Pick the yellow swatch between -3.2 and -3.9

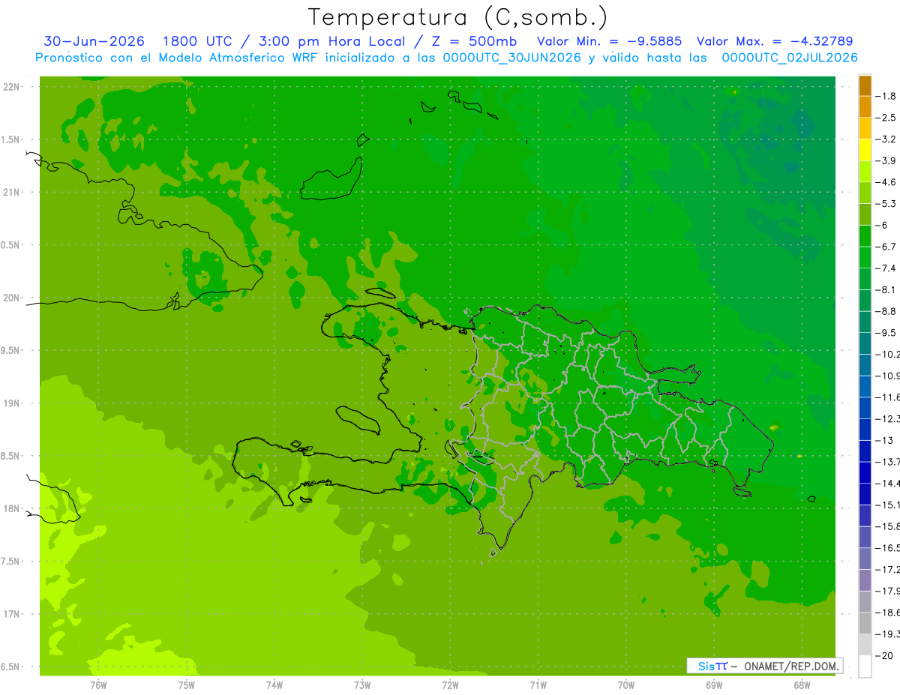pyautogui.click(x=865, y=150)
